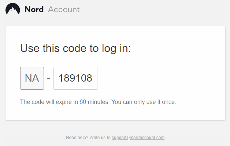The height and width of the screenshot is (146, 230).
Task: Click the "Use this code to log in:" heading
Action: (x=75, y=48)
